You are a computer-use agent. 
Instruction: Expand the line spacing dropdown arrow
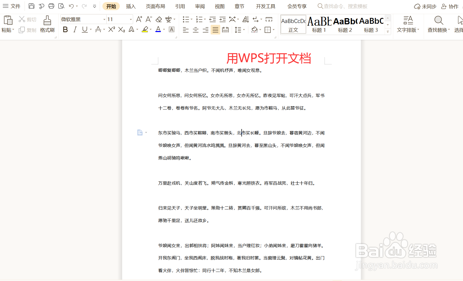[244, 30]
